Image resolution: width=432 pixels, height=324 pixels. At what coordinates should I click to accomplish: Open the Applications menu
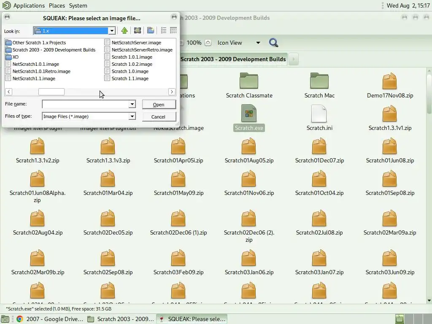click(x=29, y=5)
